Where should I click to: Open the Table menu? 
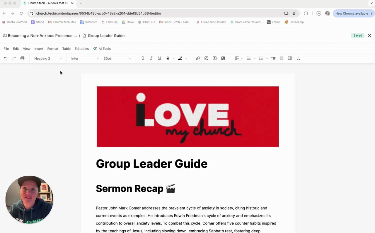67,49
